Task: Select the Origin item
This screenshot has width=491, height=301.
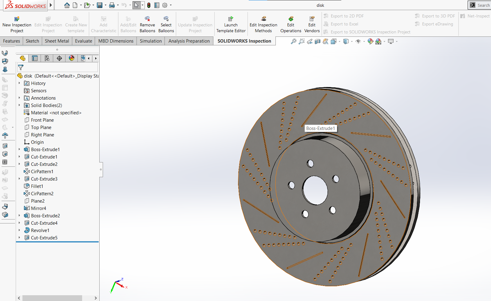Action: [34, 142]
